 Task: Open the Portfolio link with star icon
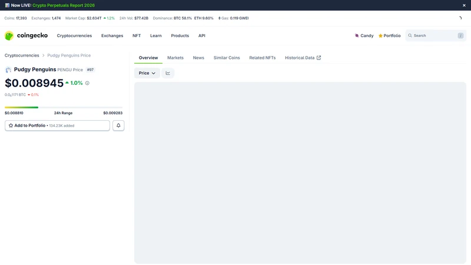pos(389,35)
